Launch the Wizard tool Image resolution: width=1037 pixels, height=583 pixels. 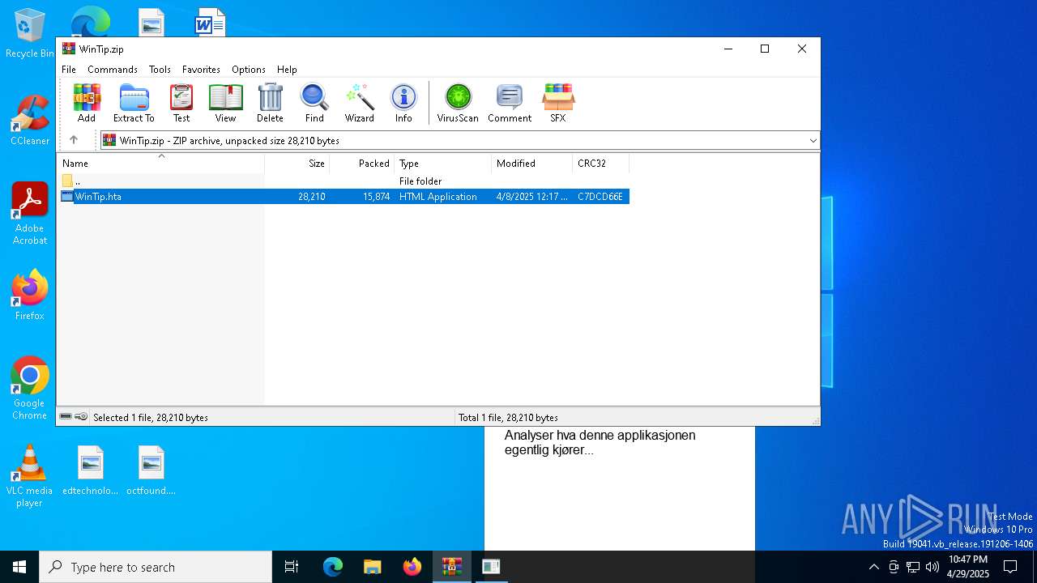tap(359, 103)
